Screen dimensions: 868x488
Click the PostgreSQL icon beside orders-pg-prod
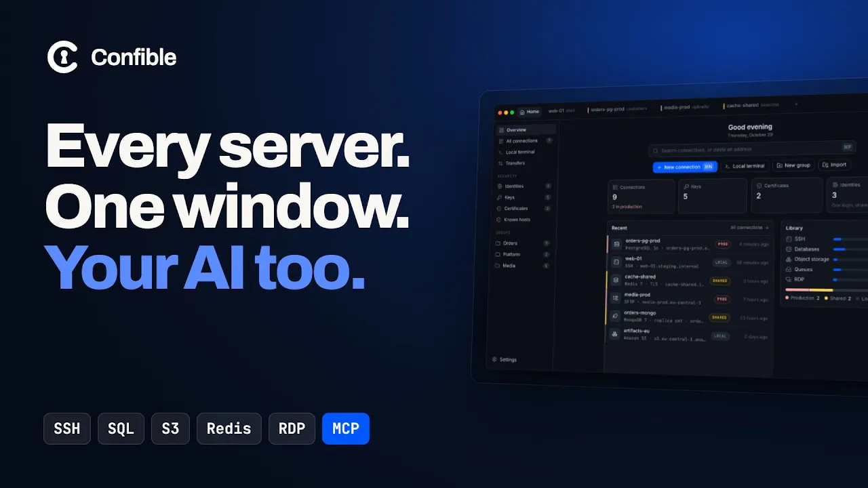[x=616, y=244]
